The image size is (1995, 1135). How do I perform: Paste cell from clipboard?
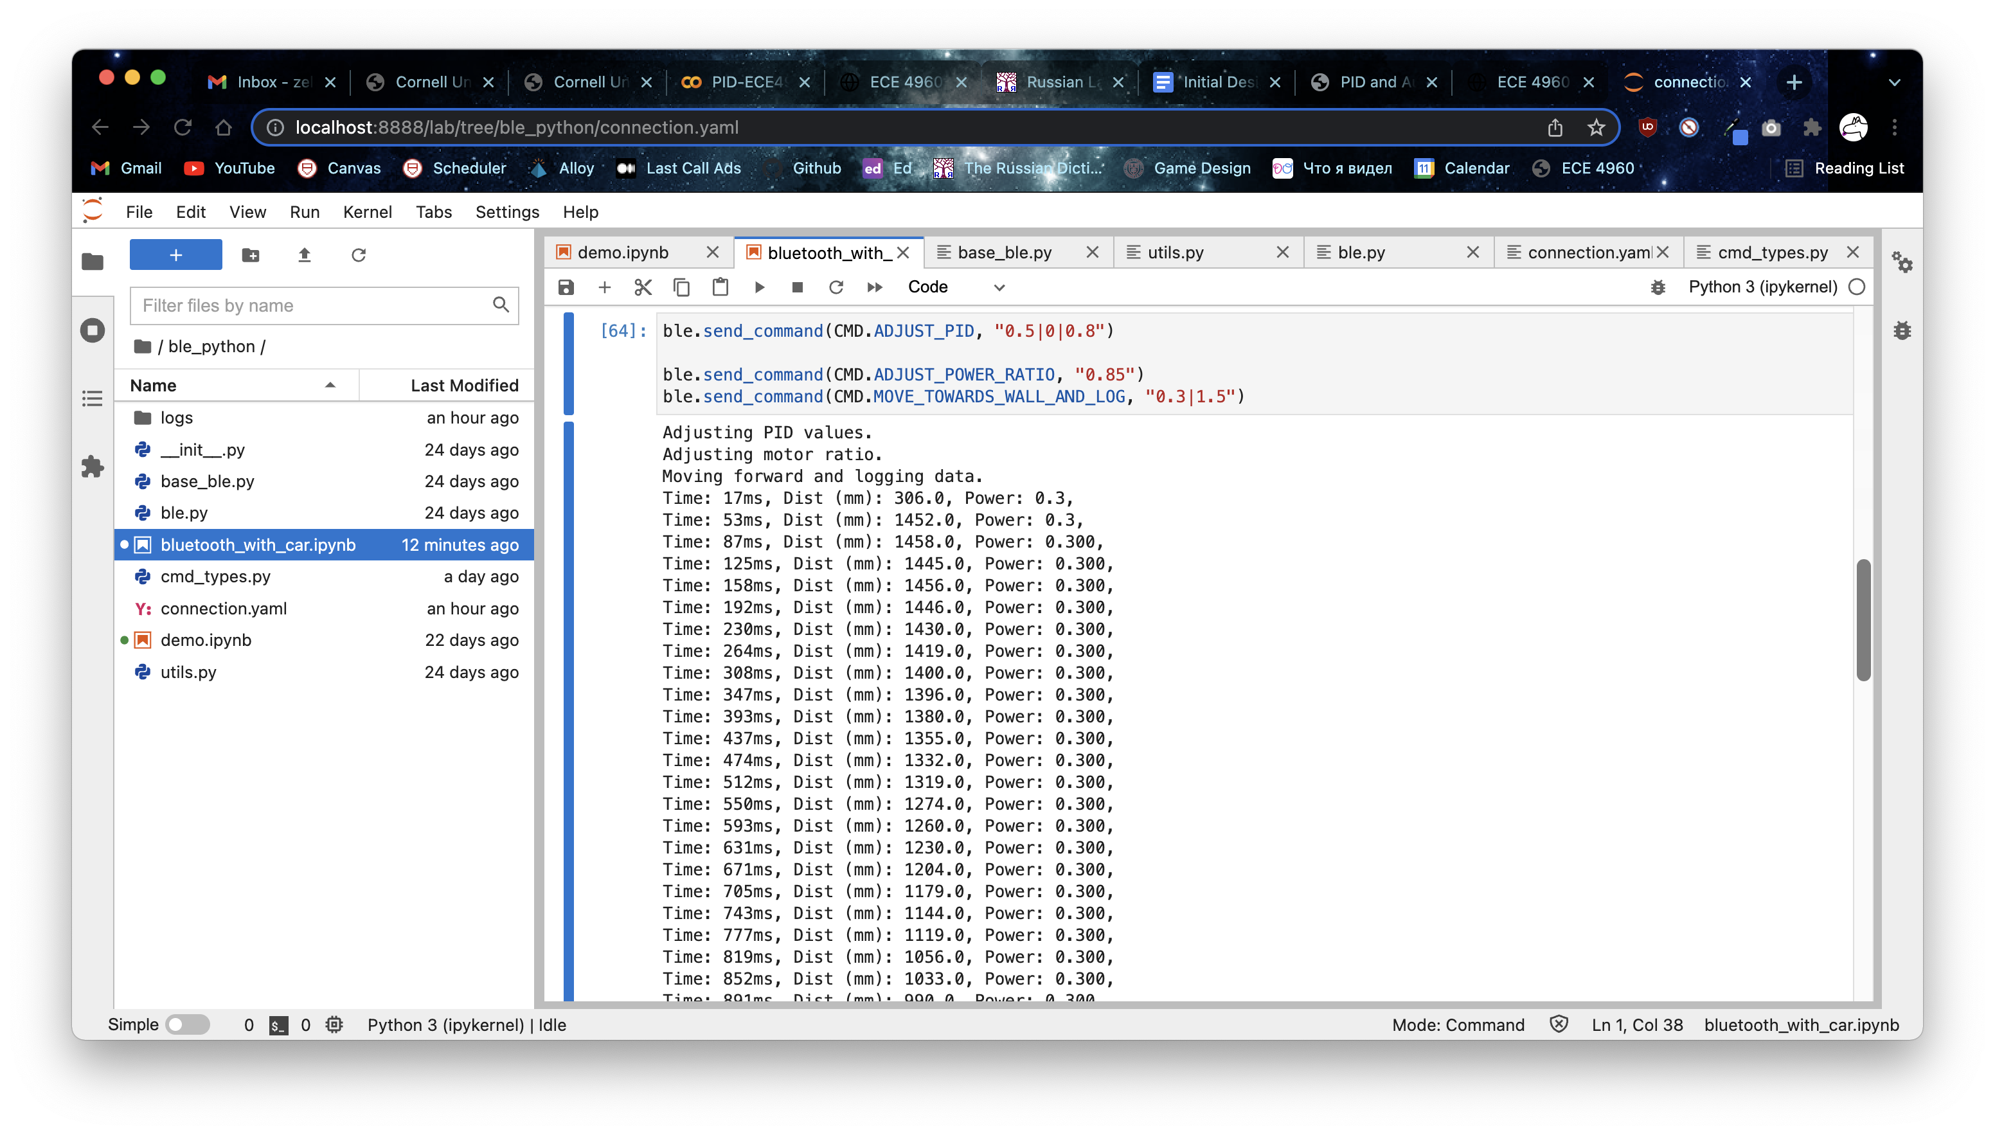click(x=720, y=287)
